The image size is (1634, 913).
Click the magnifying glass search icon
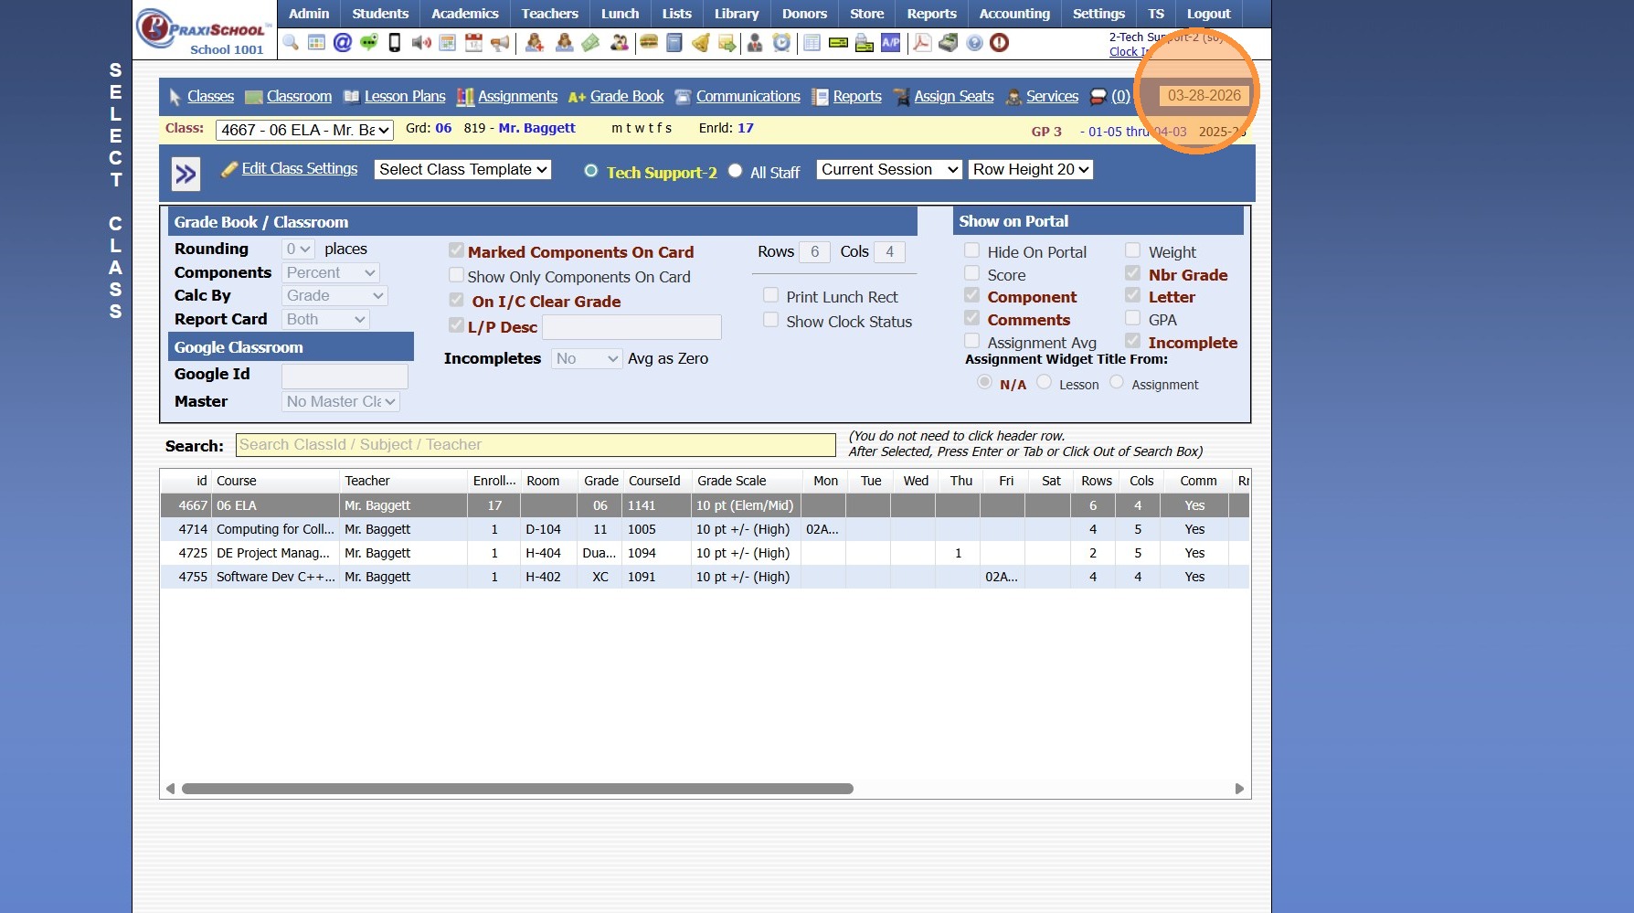tap(291, 42)
